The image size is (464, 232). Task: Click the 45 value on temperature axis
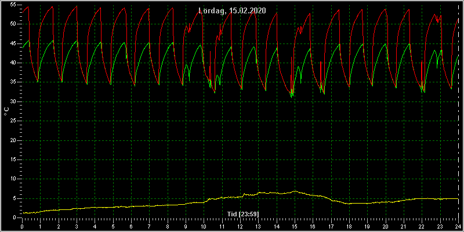pyautogui.click(x=12, y=43)
